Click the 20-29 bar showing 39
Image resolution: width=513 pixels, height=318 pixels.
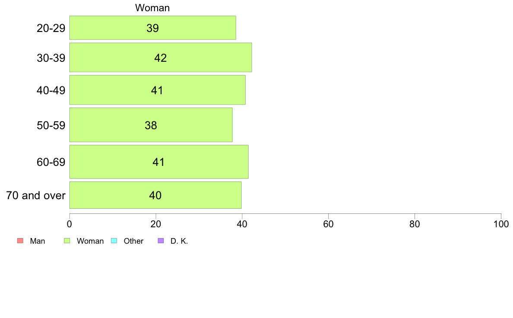152,28
